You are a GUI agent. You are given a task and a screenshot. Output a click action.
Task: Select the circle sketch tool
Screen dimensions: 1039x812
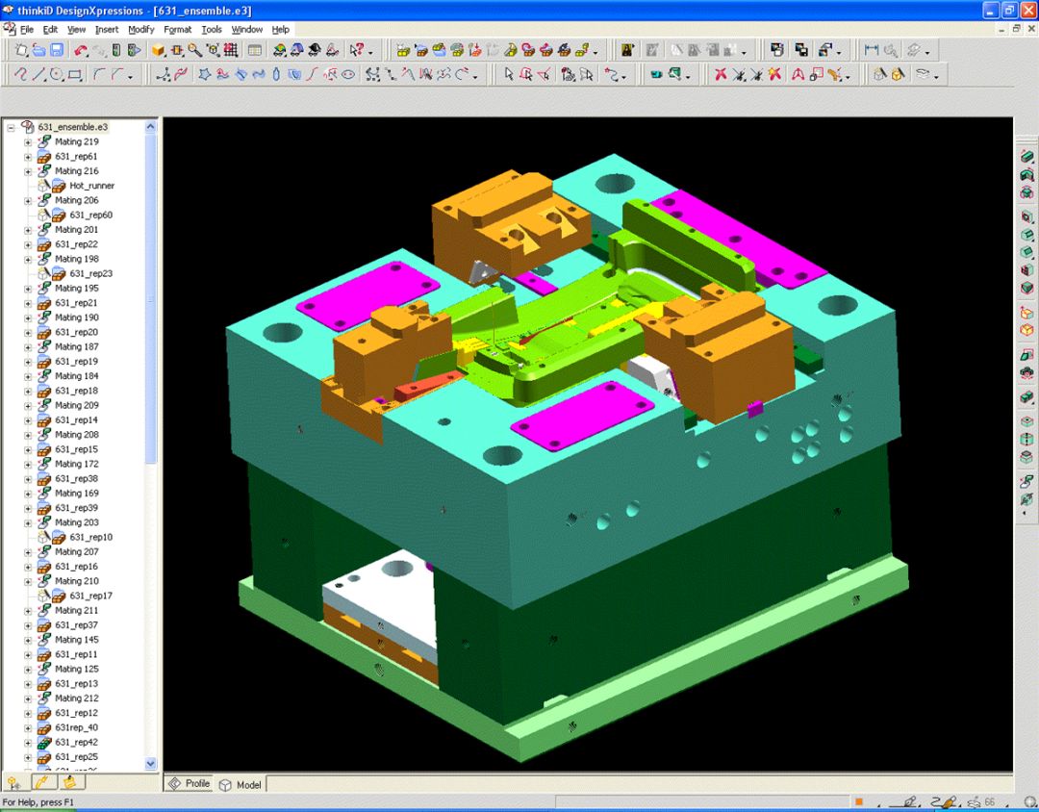click(57, 74)
